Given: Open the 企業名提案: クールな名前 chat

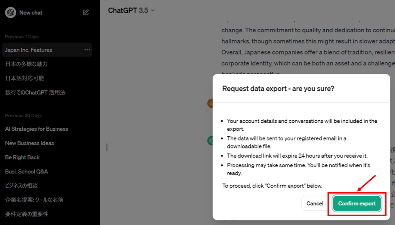Looking at the screenshot, I should (x=34, y=200).
